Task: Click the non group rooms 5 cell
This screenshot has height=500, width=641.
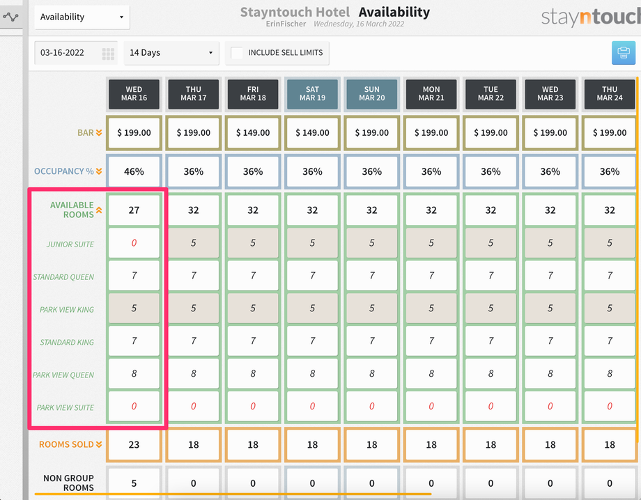Action: (x=134, y=484)
